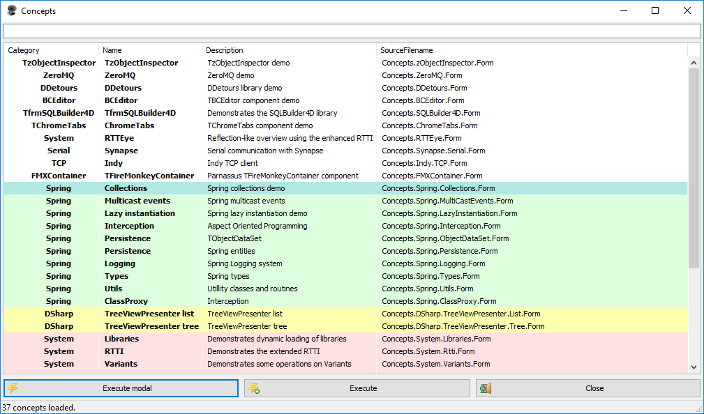
Task: Select the Indy name cell
Action: [114, 163]
